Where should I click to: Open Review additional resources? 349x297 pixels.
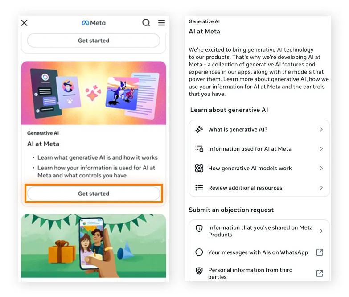pyautogui.click(x=259, y=188)
